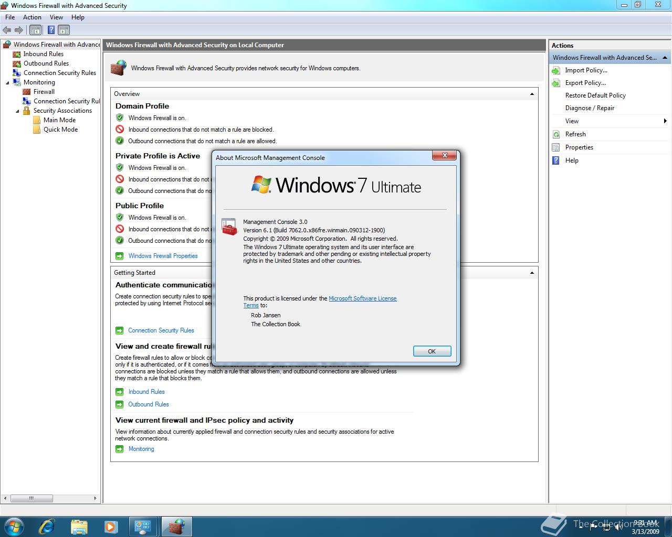
Task: Click the tree pane scrollbar right arrow
Action: [x=95, y=498]
